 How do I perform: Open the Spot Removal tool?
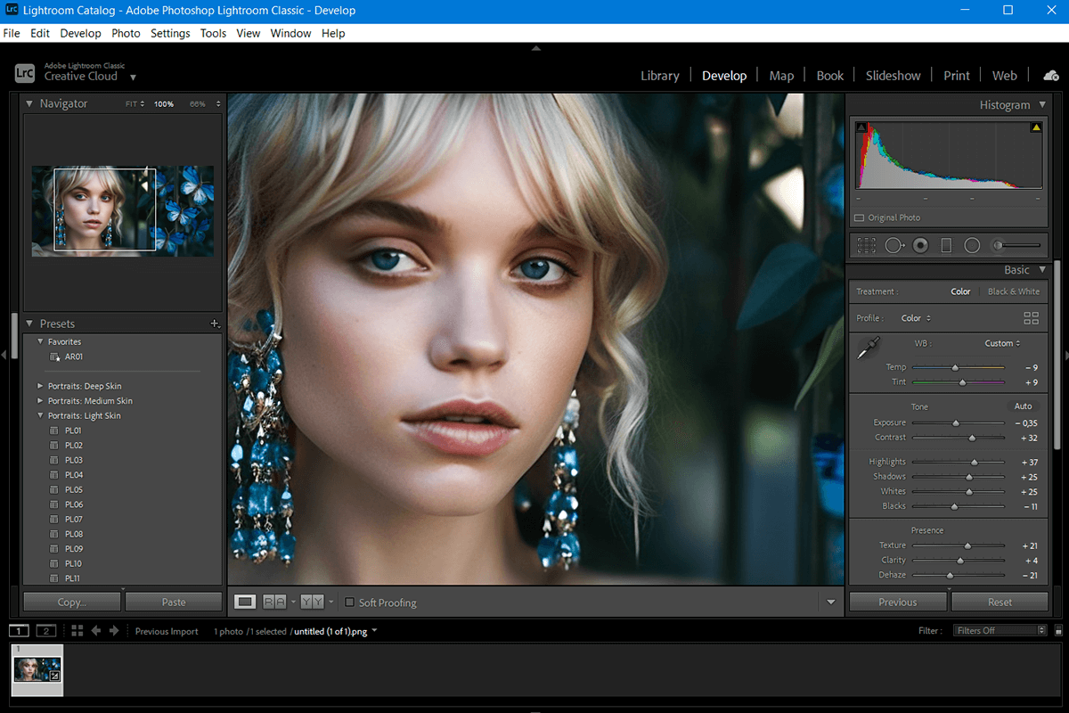(x=895, y=245)
